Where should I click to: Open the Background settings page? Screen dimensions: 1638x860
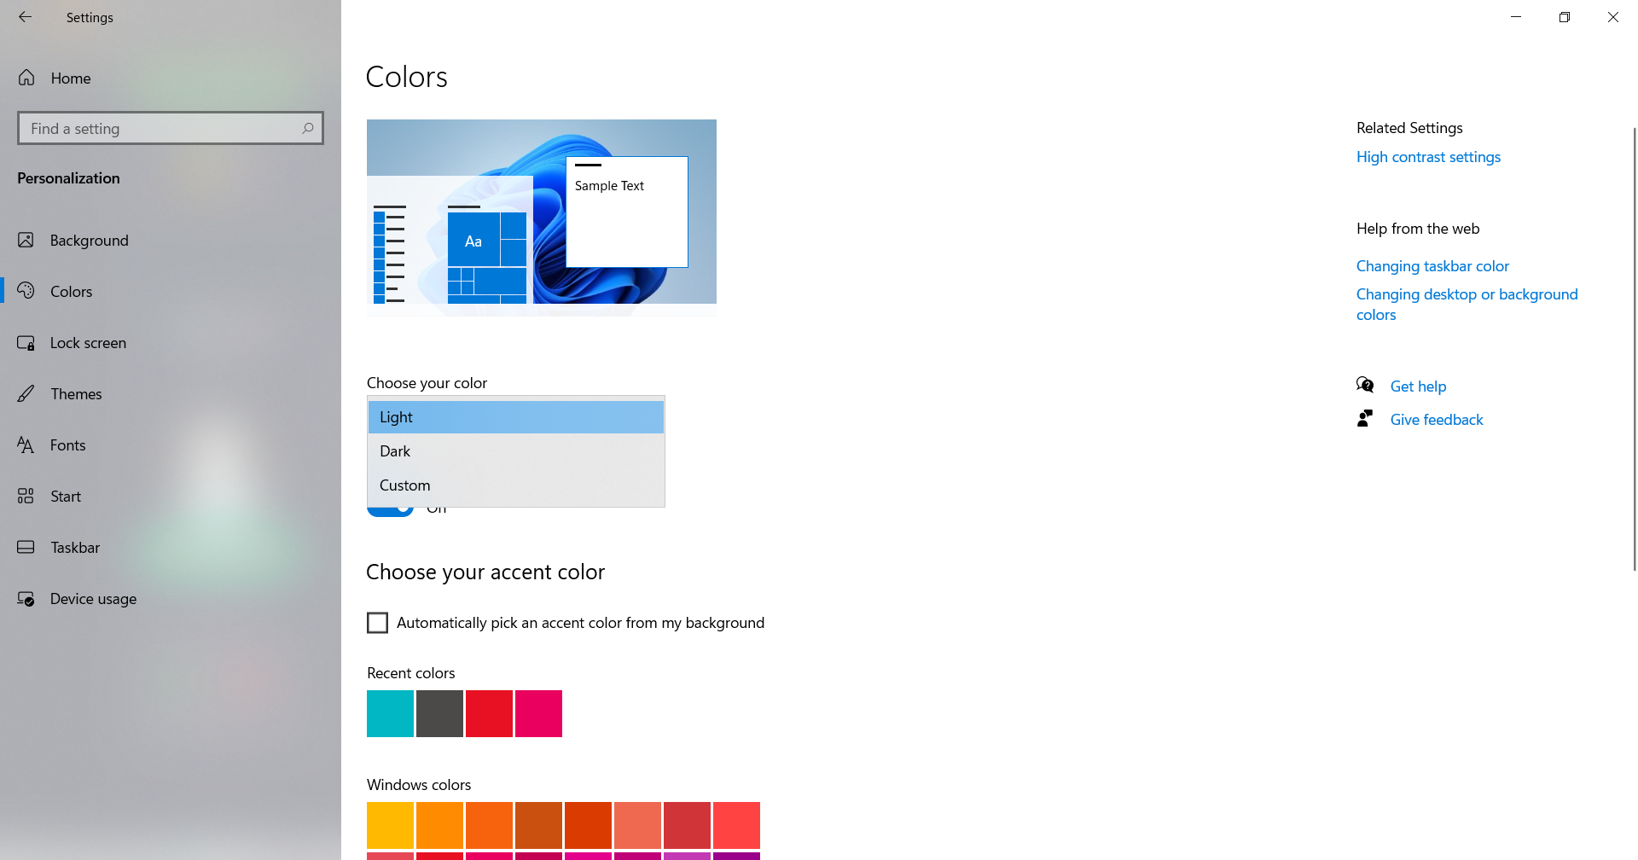point(171,241)
